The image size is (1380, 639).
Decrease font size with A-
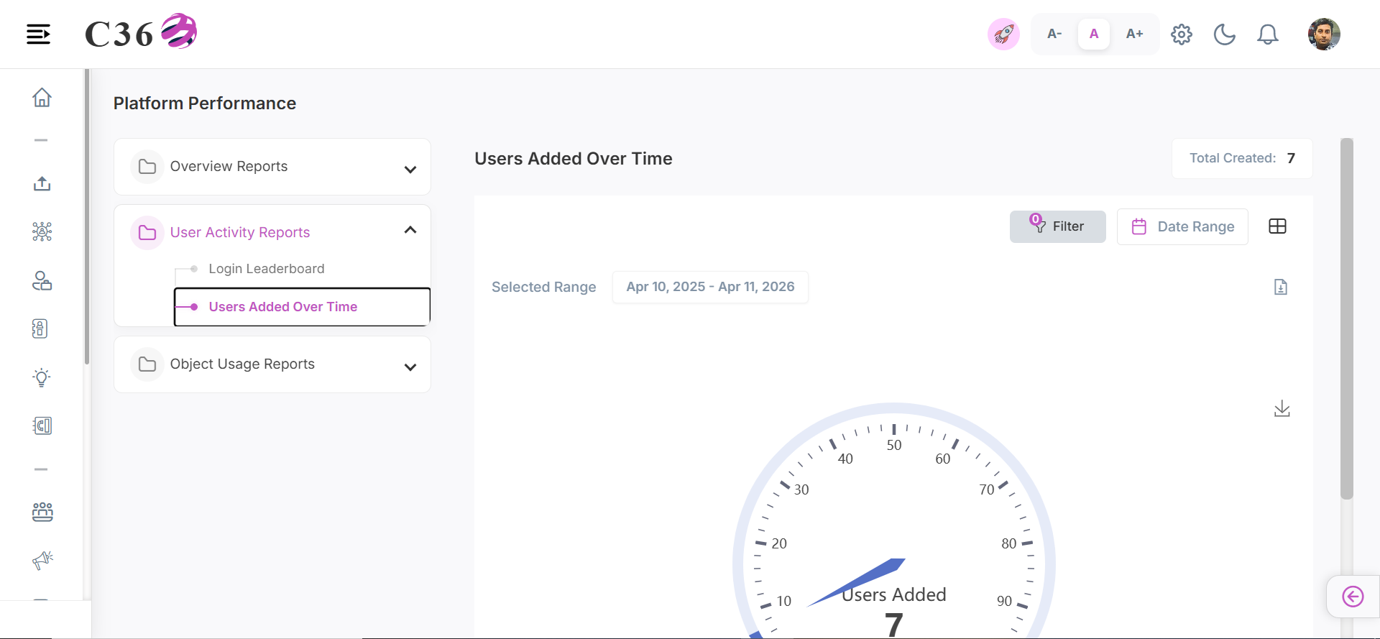point(1054,34)
